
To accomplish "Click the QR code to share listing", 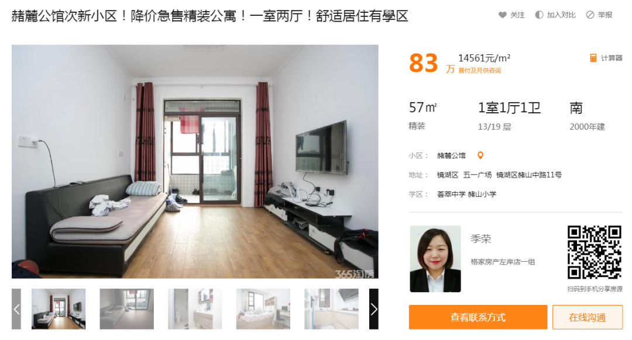I will click(x=595, y=252).
